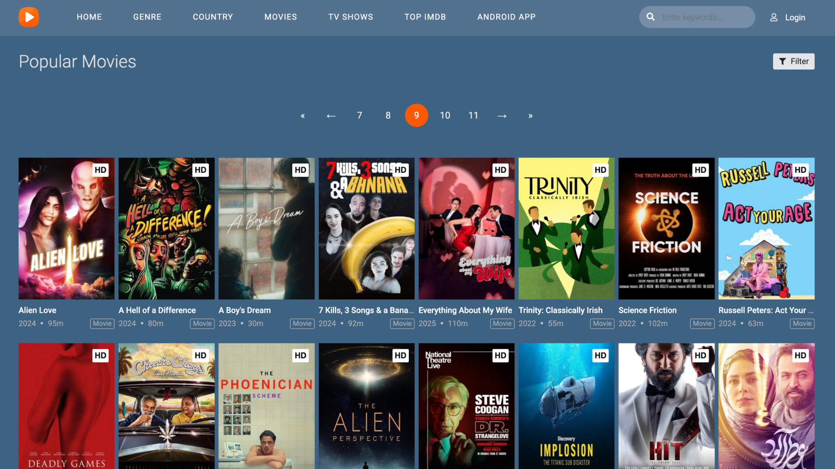Open Trinity: Classically Irish title link
This screenshot has width=835, height=469.
click(x=560, y=310)
